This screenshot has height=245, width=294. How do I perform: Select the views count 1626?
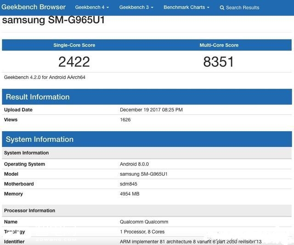[125, 120]
